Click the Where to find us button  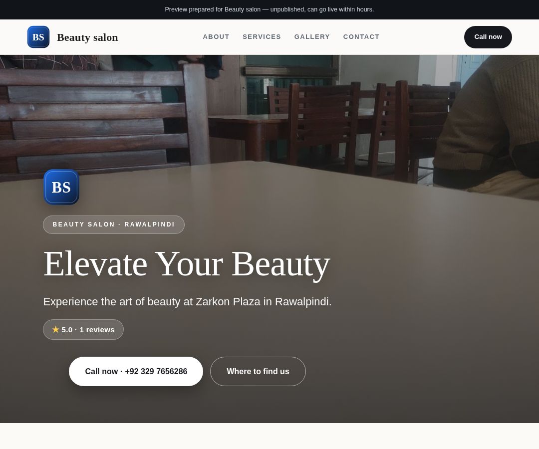(258, 371)
